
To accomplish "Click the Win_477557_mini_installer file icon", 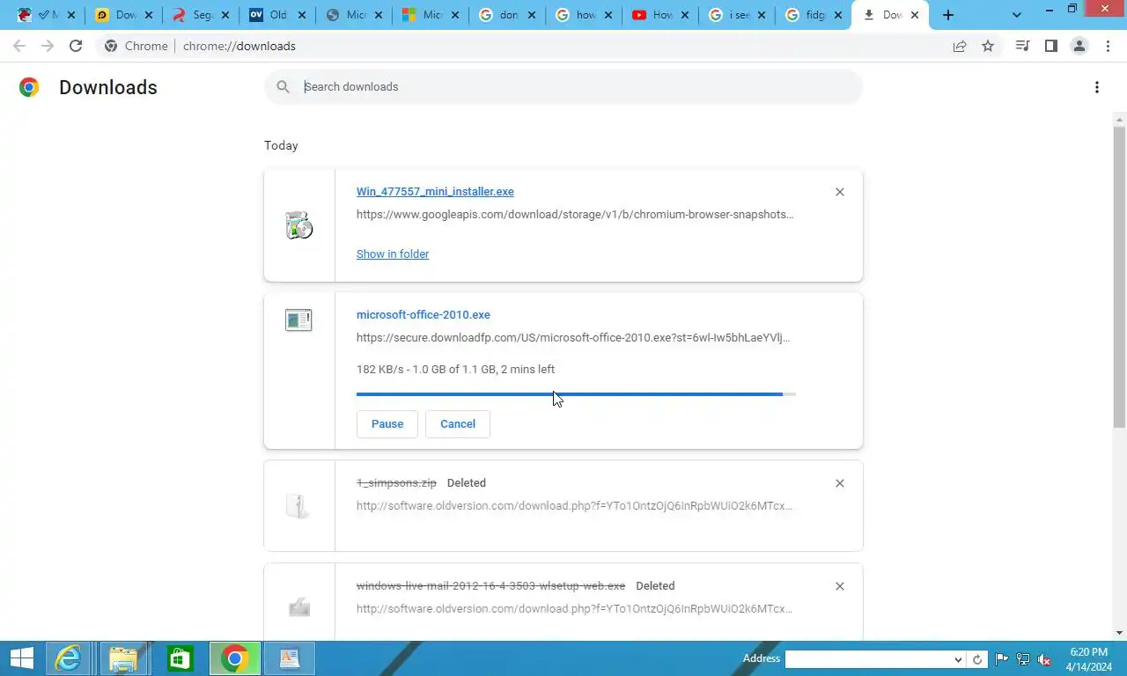I will coord(299,225).
